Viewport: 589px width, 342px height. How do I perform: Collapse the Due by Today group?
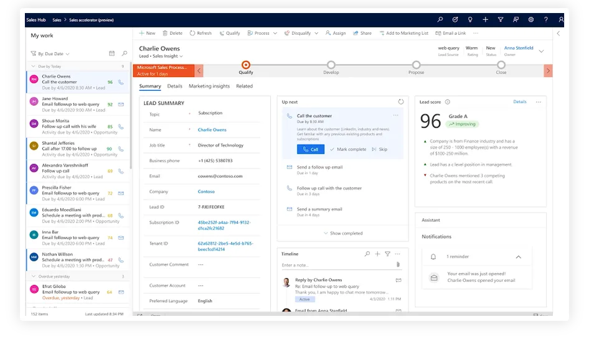(x=33, y=67)
